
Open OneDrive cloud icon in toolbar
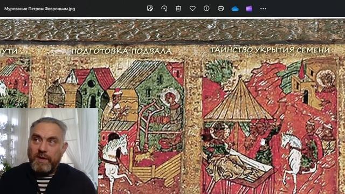(235, 9)
